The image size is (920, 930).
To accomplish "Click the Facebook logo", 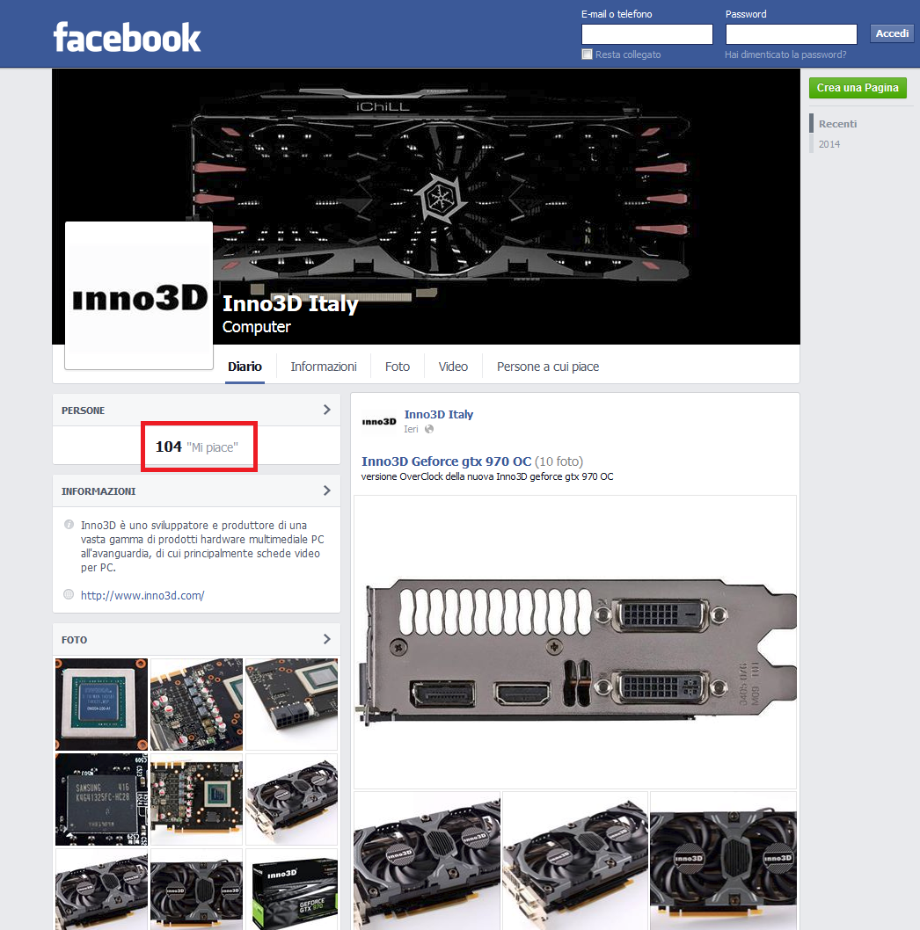I will pos(127,38).
